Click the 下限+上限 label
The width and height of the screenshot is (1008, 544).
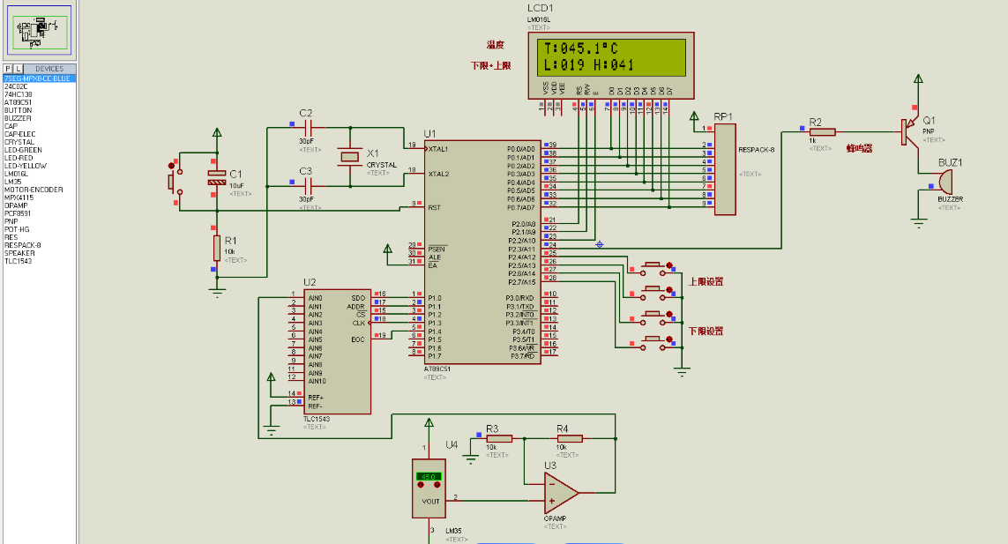point(490,65)
